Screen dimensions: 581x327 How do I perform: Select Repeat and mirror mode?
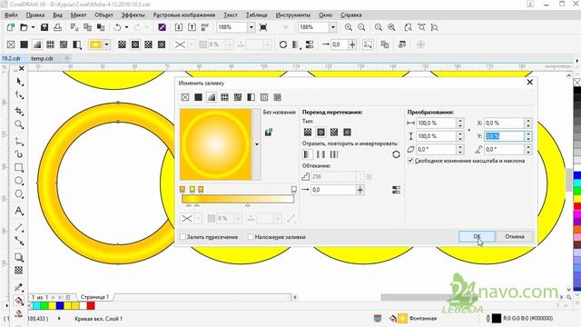tap(320, 154)
